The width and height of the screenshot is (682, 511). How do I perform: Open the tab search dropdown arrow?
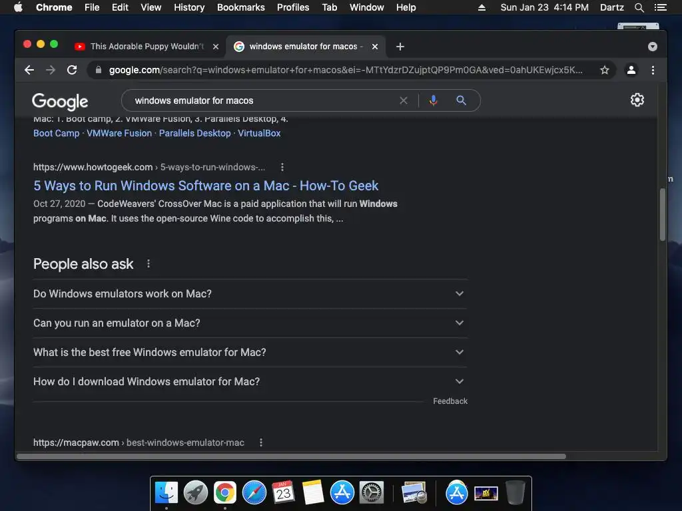coord(653,47)
